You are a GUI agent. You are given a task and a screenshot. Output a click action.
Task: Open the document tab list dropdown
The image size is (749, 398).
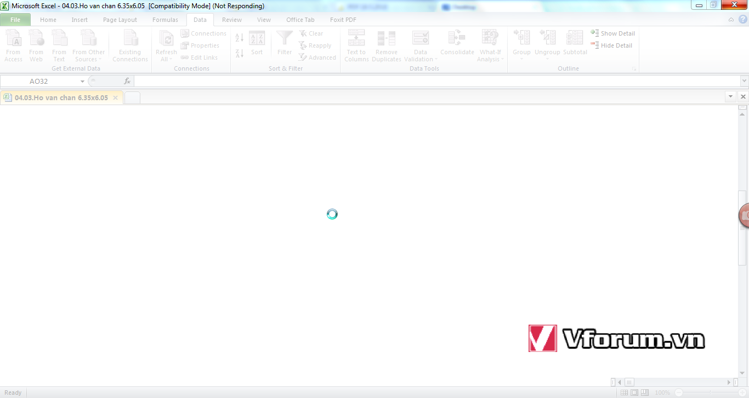(x=730, y=96)
